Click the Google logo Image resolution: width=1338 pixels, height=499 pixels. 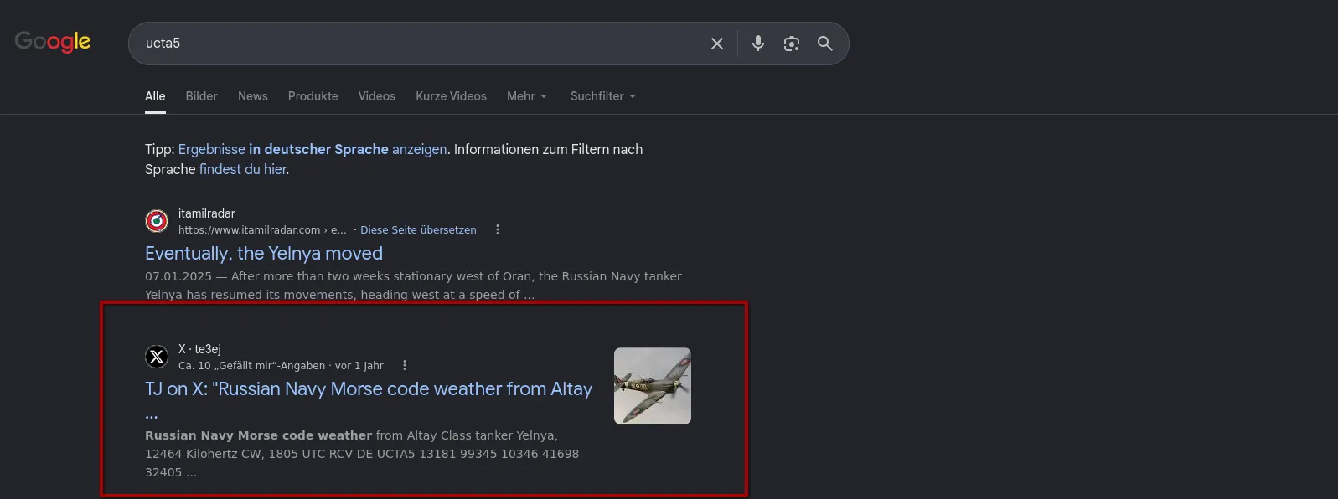[53, 42]
